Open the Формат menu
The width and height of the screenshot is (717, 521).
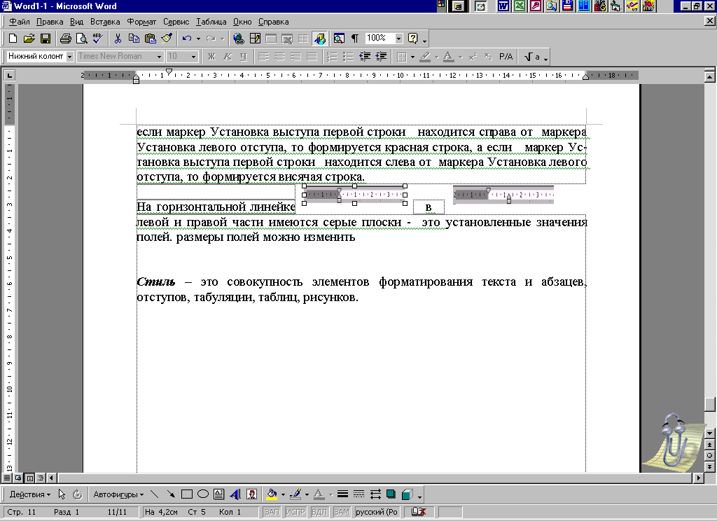141,22
